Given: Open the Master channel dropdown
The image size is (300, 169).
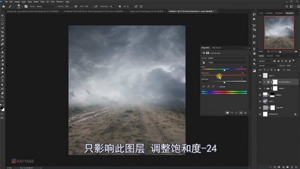Looking at the screenshot, I should [227, 63].
